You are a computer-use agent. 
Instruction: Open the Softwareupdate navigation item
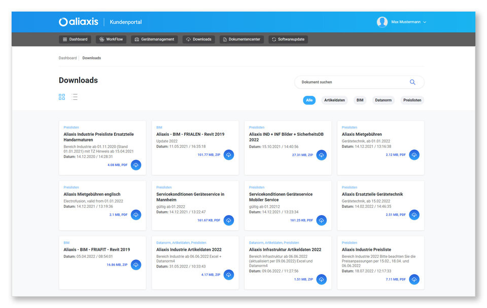pyautogui.click(x=288, y=39)
